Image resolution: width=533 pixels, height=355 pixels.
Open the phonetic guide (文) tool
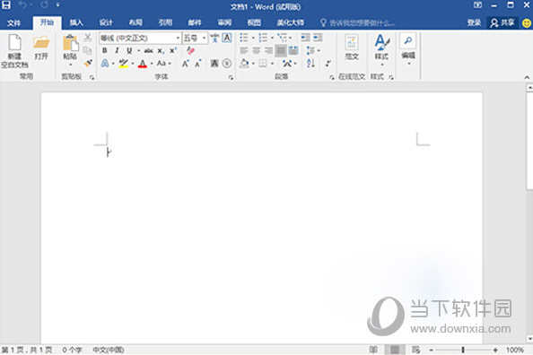tap(214, 38)
